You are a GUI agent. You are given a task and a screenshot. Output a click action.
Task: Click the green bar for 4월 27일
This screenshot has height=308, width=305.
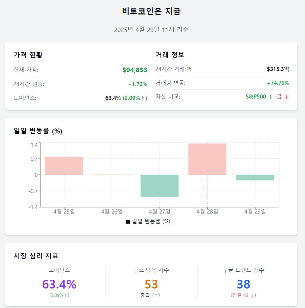tap(160, 186)
